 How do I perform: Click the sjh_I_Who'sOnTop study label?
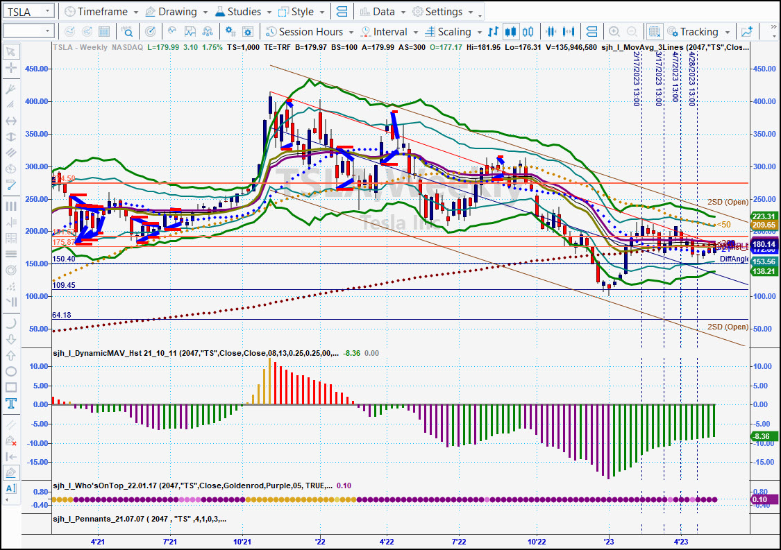[x=193, y=485]
